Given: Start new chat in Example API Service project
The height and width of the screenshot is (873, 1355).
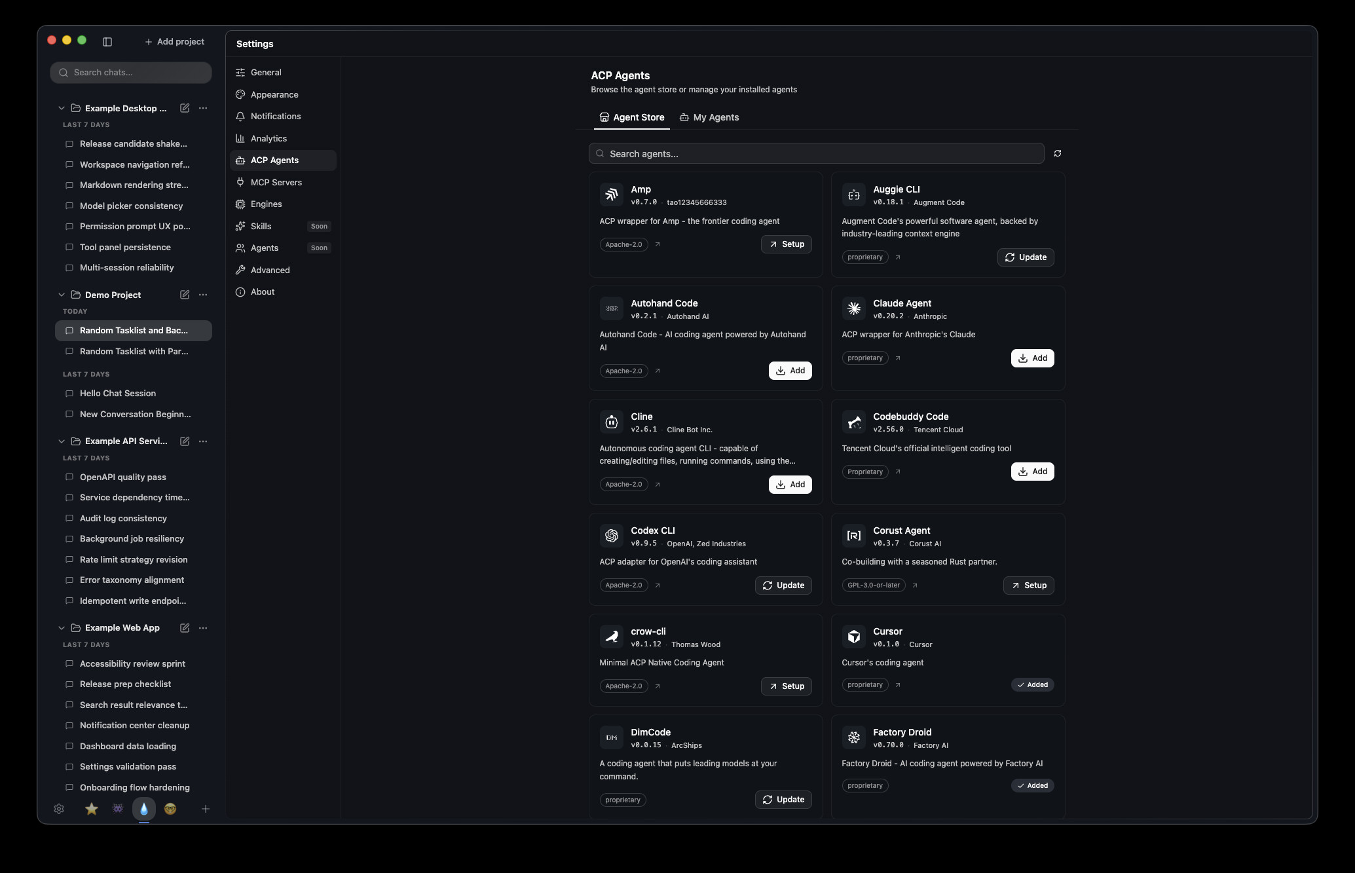Looking at the screenshot, I should coord(185,441).
